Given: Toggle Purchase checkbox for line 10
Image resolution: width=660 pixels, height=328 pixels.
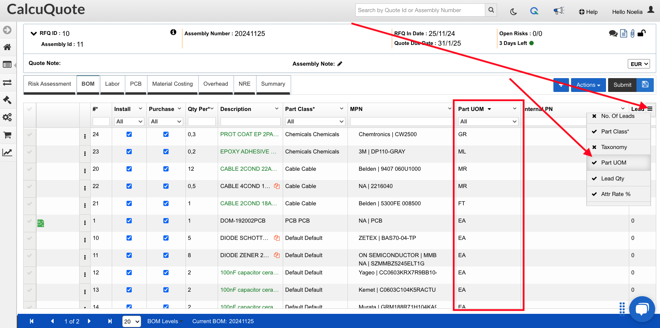Looking at the screenshot, I should 166,238.
